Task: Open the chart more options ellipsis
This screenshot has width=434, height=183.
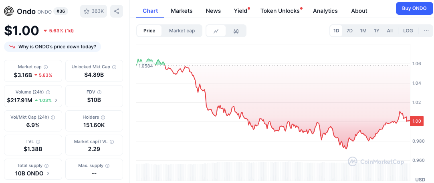Action: click(426, 31)
